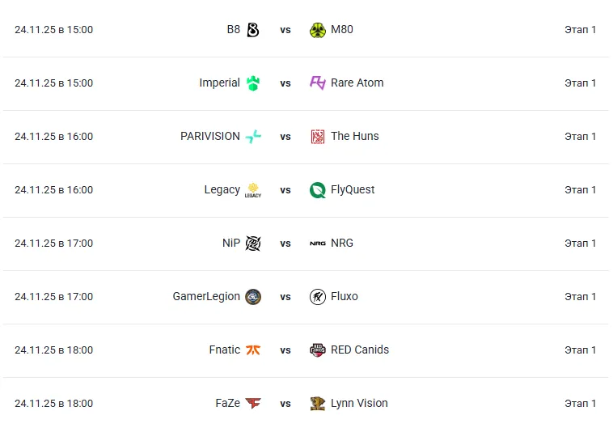The height and width of the screenshot is (428, 613).
Task: Click the Fnatic orange logo
Action: (253, 350)
